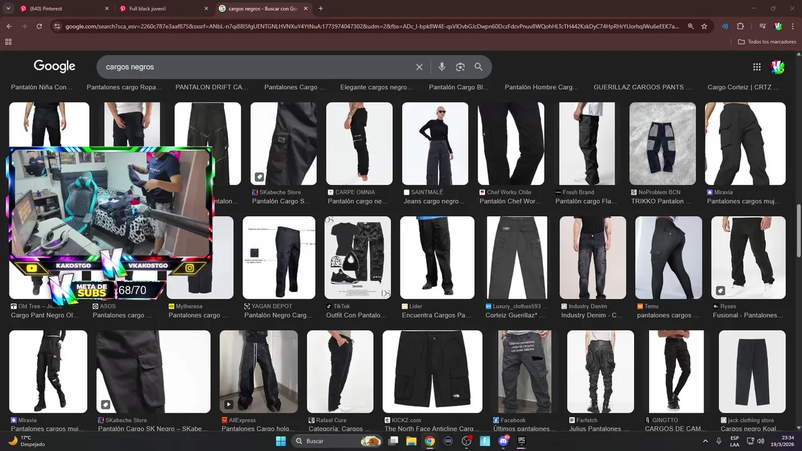Open the Chrome extensions puzzle icon
The height and width of the screenshot is (451, 802).
740,26
